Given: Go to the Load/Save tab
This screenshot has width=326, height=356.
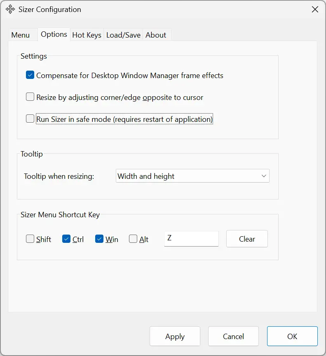Looking at the screenshot, I should (123, 35).
